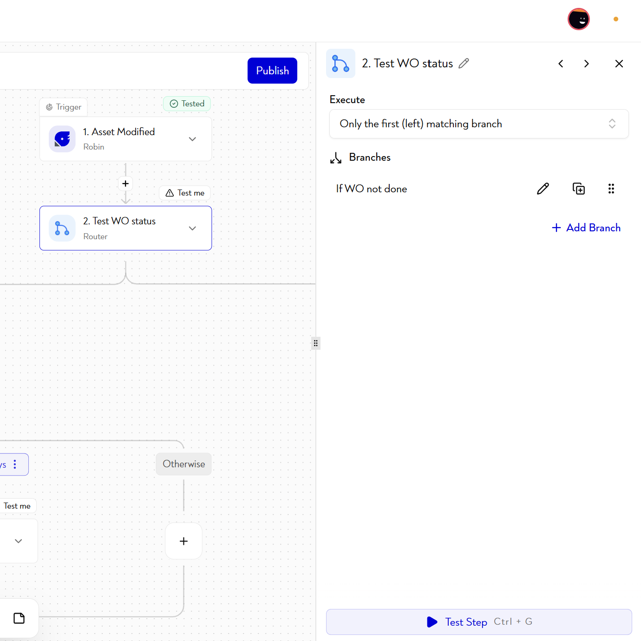Click the router icon in panel header

(x=341, y=63)
